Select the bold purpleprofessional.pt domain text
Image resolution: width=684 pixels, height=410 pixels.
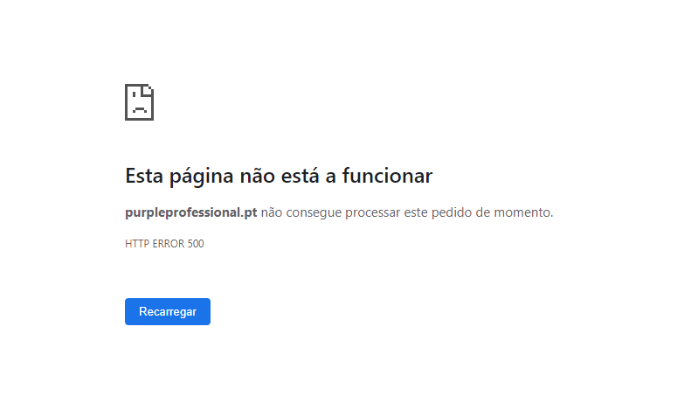[x=191, y=212]
